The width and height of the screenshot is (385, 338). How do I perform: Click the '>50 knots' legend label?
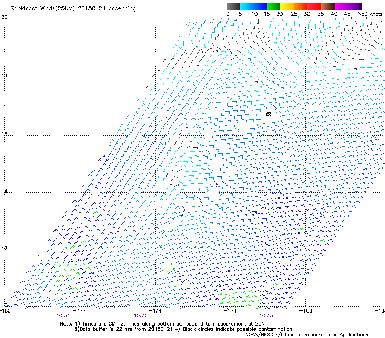(x=370, y=14)
